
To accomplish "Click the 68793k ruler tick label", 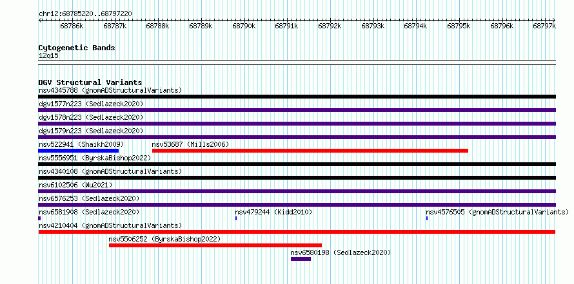I will coord(373,26).
